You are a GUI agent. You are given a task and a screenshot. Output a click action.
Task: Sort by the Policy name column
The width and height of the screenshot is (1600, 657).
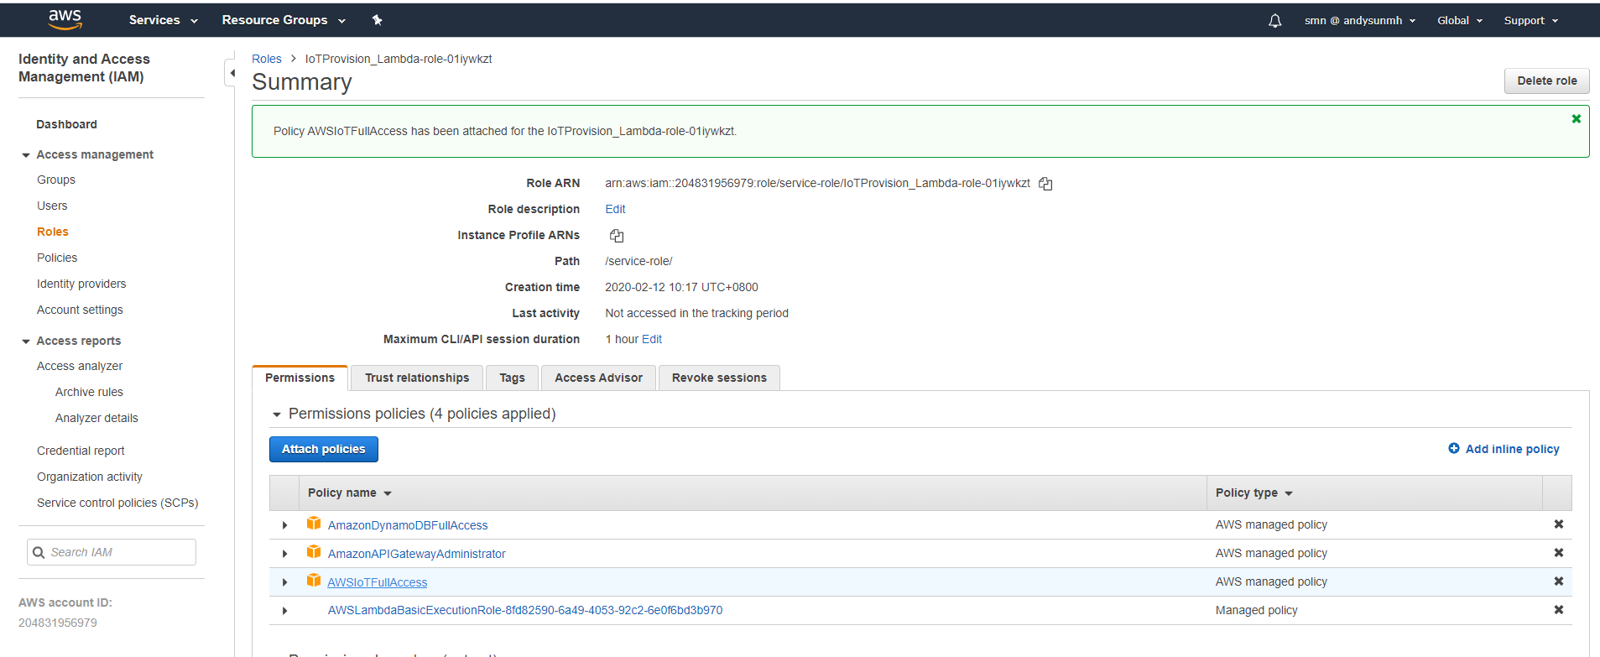350,493
